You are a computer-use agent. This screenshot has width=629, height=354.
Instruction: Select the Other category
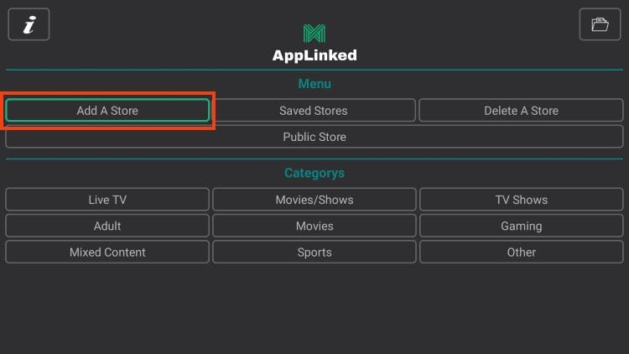(522, 252)
